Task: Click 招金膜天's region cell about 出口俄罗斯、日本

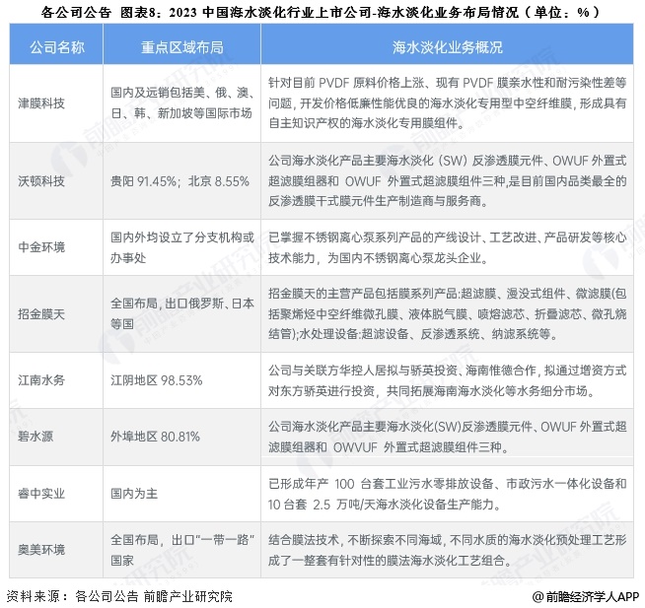Action: (182, 313)
